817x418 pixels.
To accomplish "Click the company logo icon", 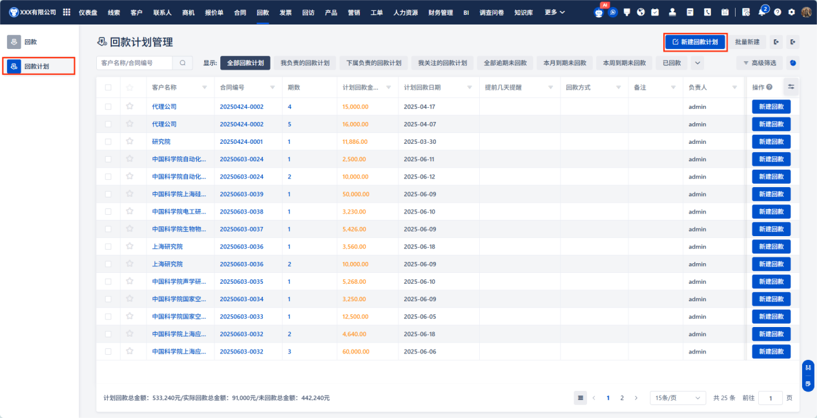I will coord(13,12).
